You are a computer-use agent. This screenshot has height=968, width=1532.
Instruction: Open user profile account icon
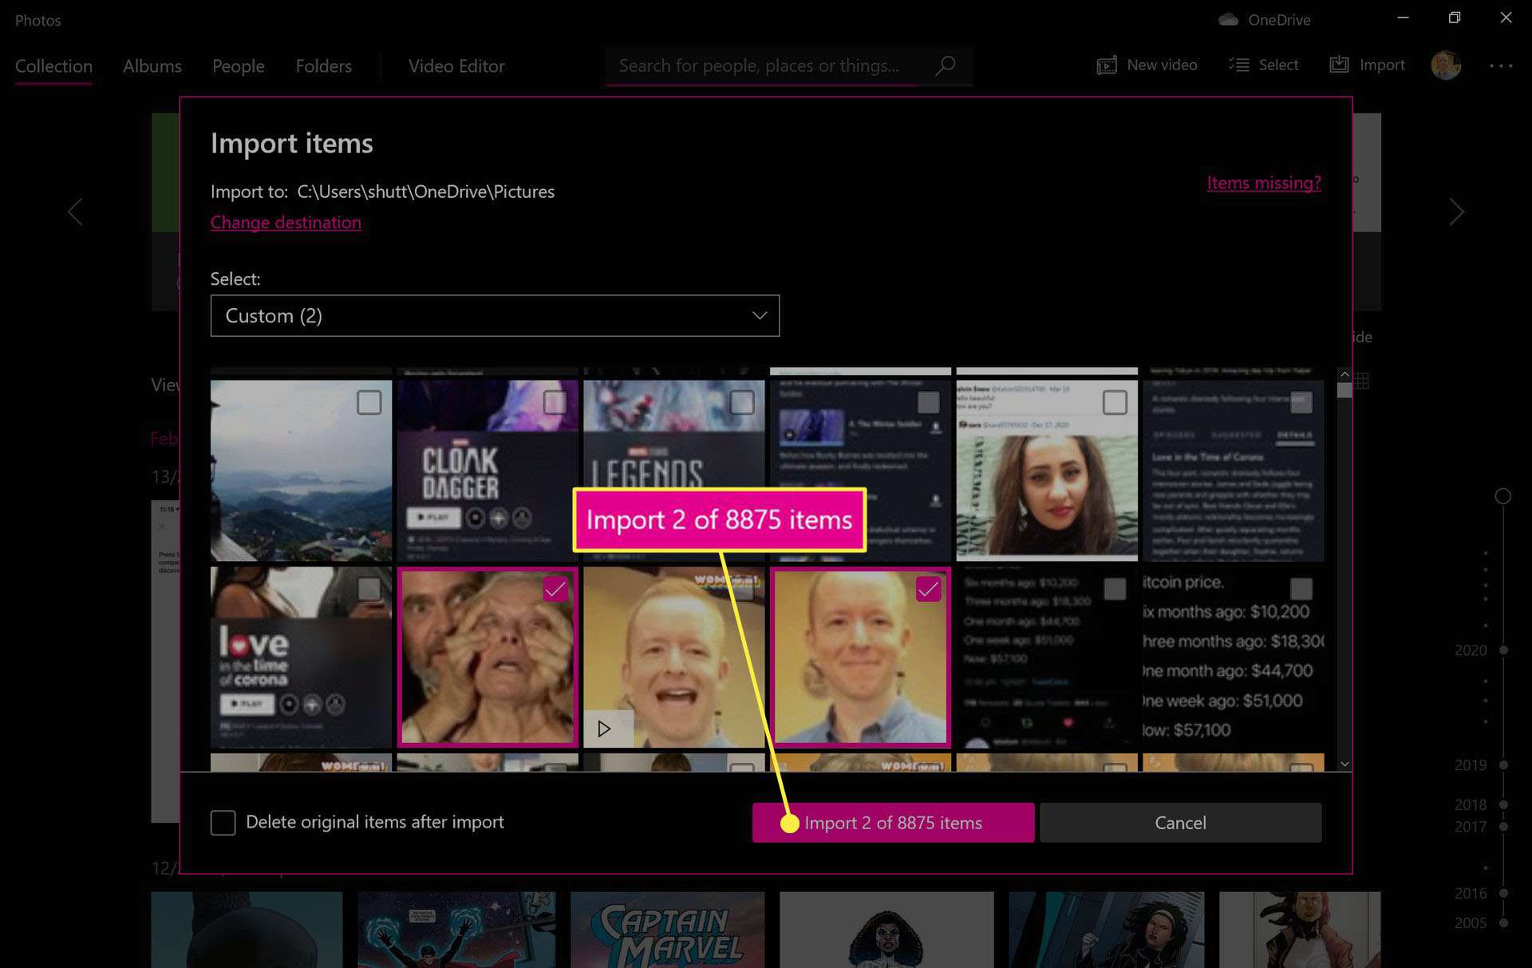1445,65
